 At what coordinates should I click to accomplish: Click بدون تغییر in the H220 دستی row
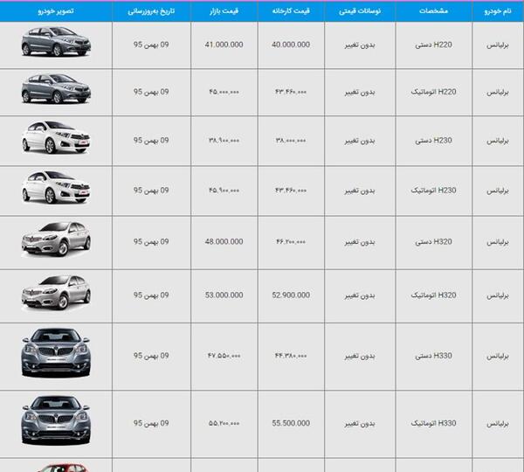[360, 45]
